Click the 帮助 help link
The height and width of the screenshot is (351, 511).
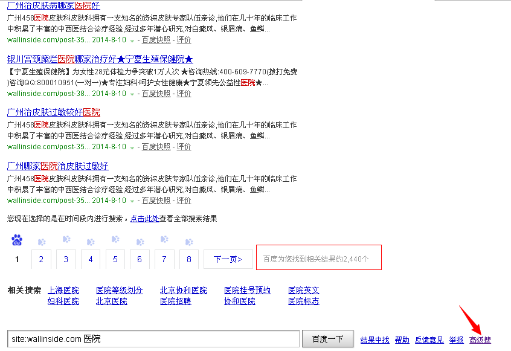tap(402, 340)
